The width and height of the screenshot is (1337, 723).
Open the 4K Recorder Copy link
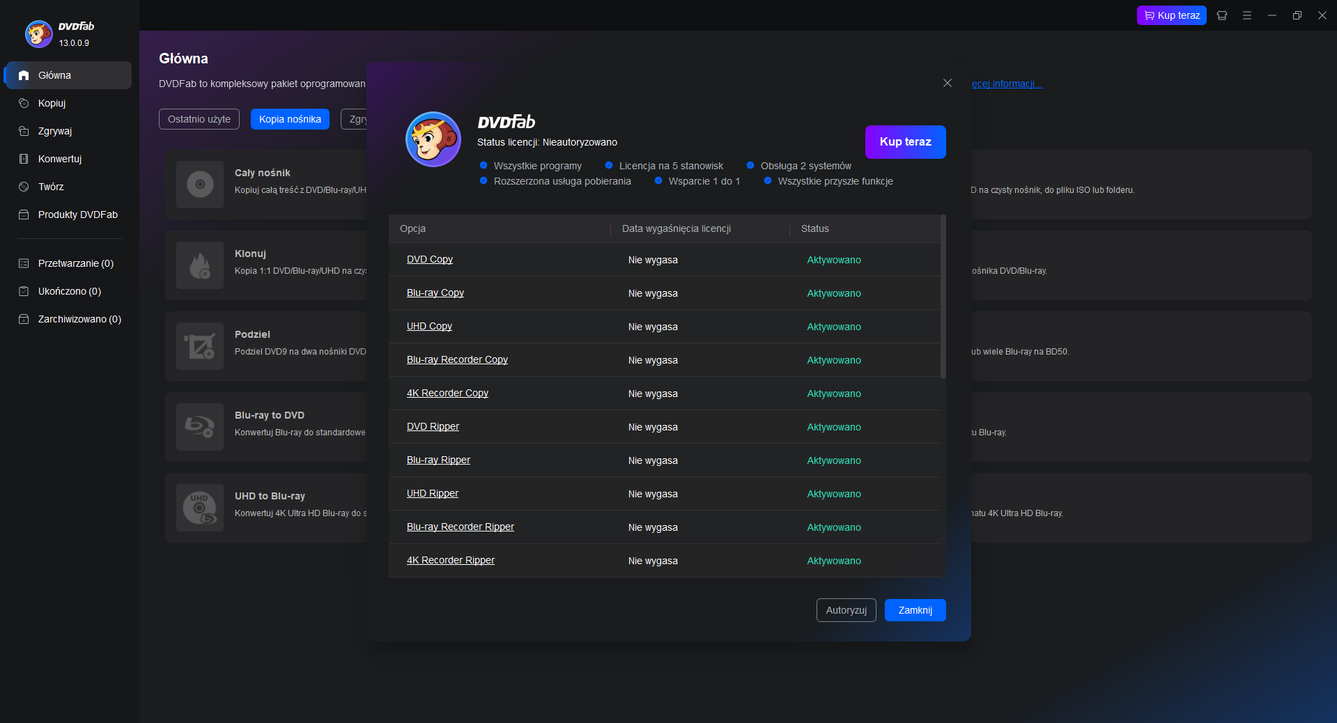447,393
